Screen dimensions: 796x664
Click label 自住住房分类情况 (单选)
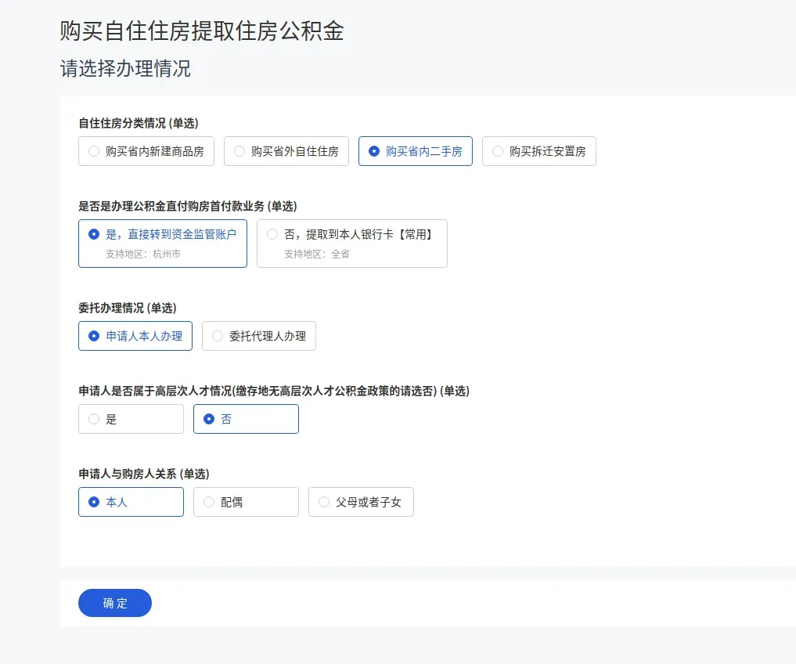tap(138, 123)
